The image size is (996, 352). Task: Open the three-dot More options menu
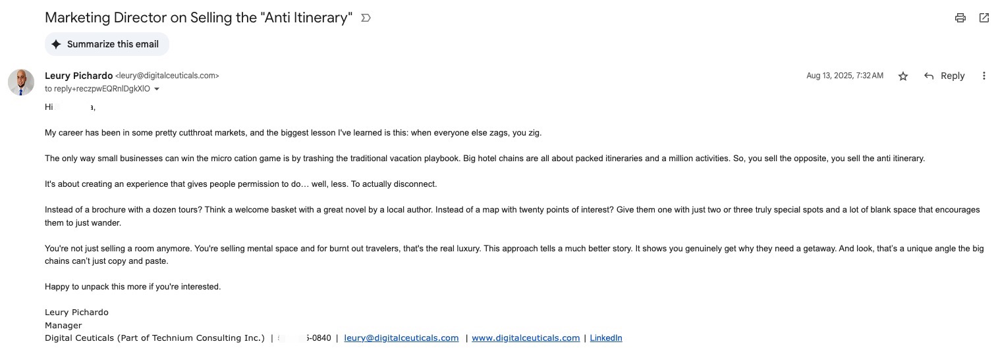[983, 76]
